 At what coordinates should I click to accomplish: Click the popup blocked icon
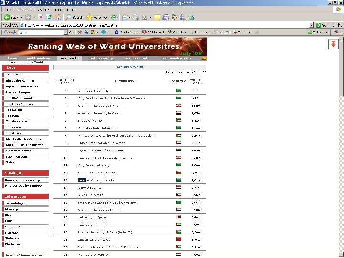click(x=144, y=32)
